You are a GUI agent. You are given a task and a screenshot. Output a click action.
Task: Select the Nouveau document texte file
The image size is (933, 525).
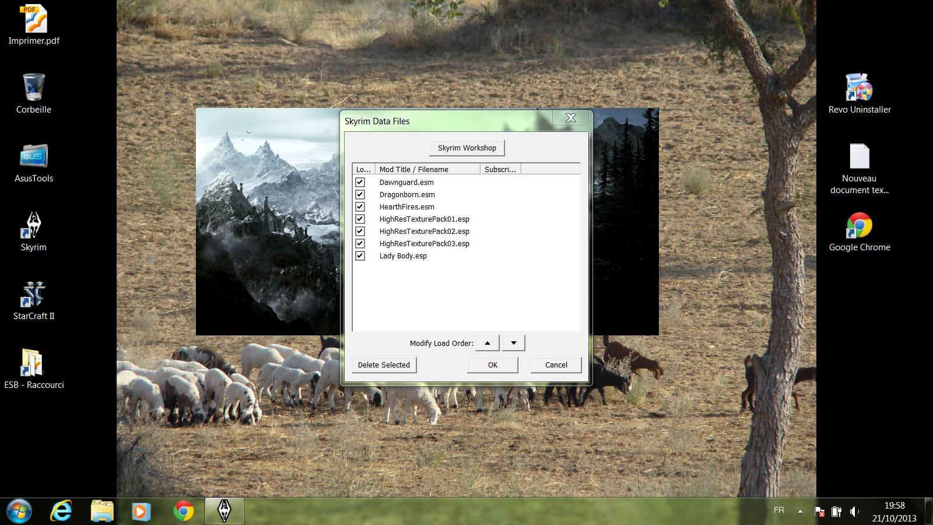point(860,168)
